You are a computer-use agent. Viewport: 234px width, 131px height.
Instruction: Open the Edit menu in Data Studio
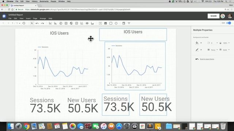point(15,19)
